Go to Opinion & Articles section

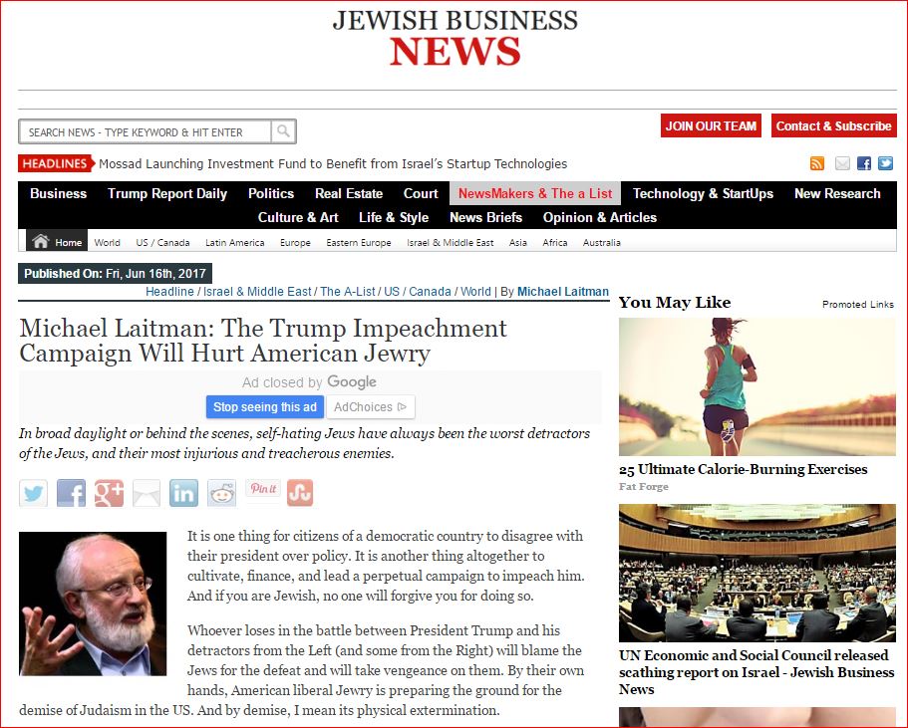click(x=599, y=217)
